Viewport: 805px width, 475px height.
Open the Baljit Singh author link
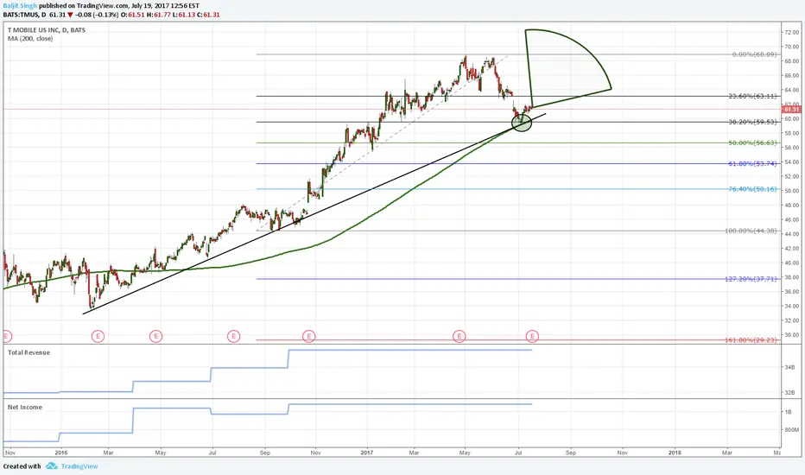pos(20,6)
